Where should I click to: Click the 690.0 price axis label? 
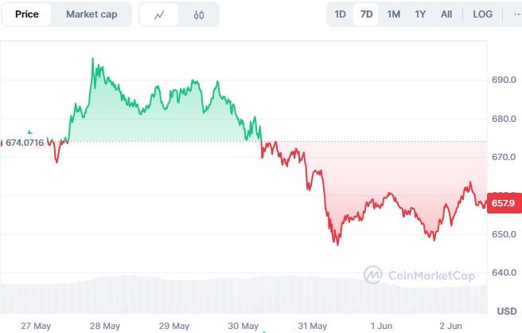pos(504,80)
